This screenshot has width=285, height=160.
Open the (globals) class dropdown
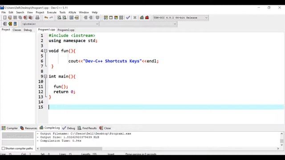(x=60, y=24)
